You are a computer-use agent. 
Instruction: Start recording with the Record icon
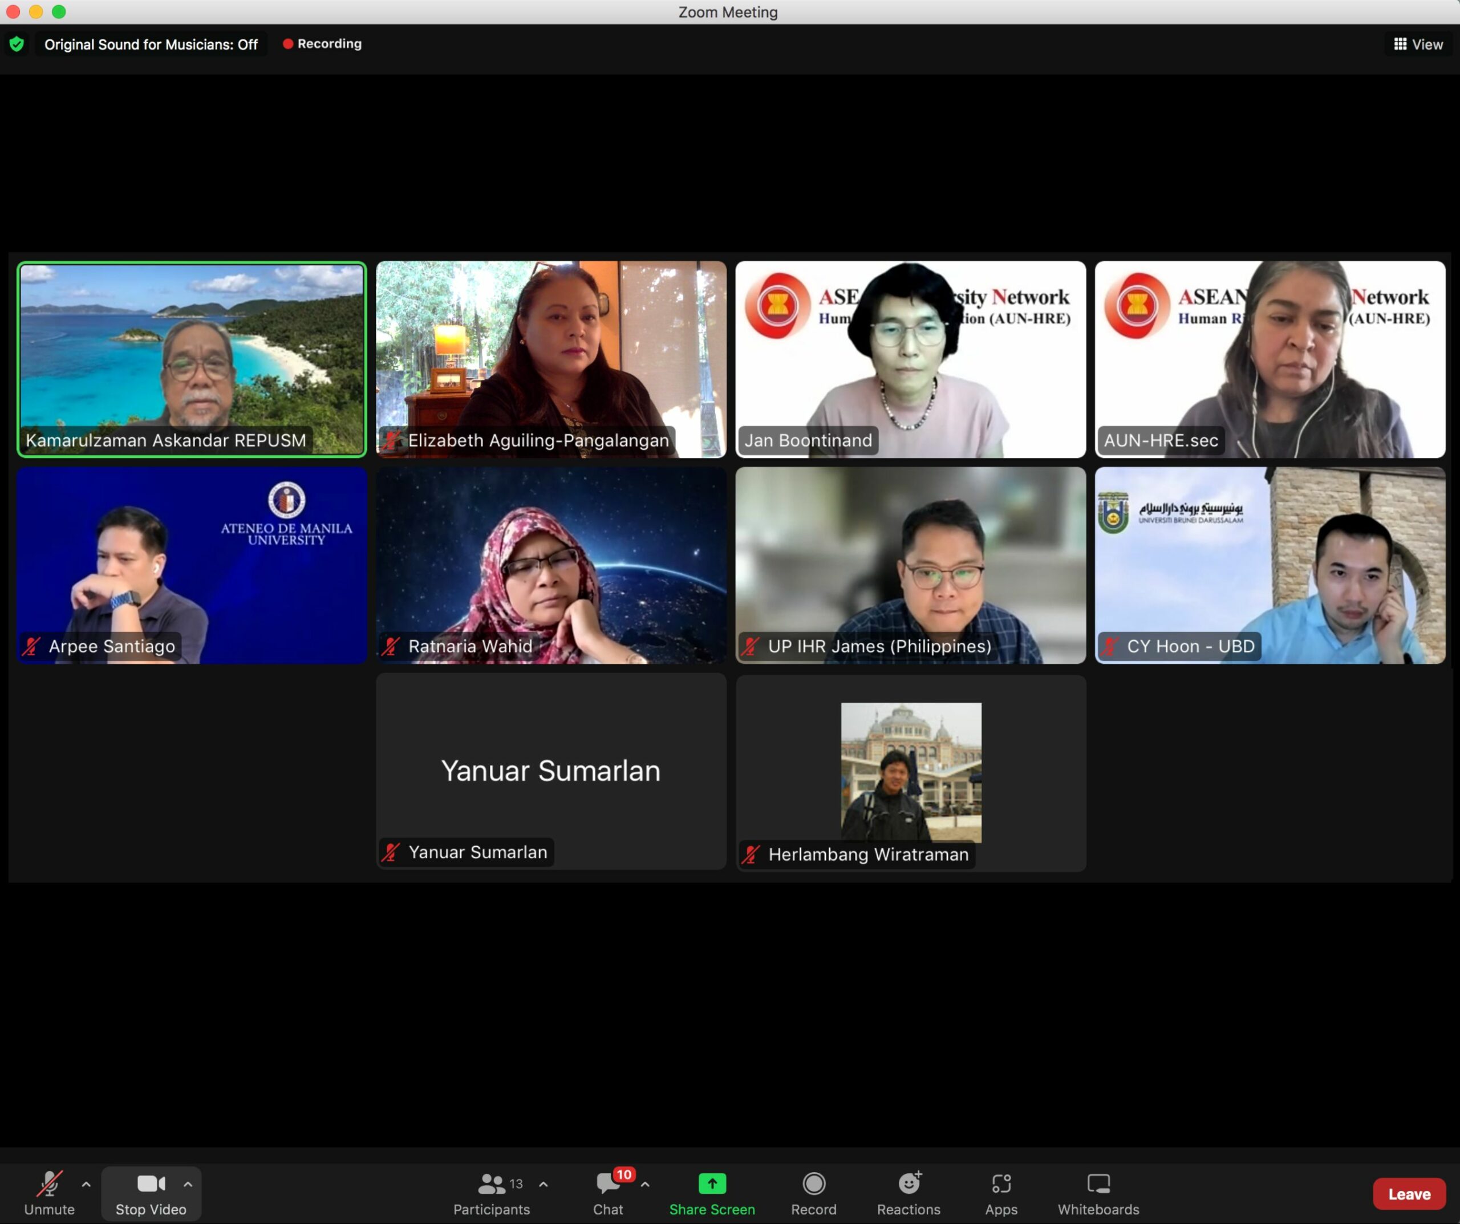(x=813, y=1184)
